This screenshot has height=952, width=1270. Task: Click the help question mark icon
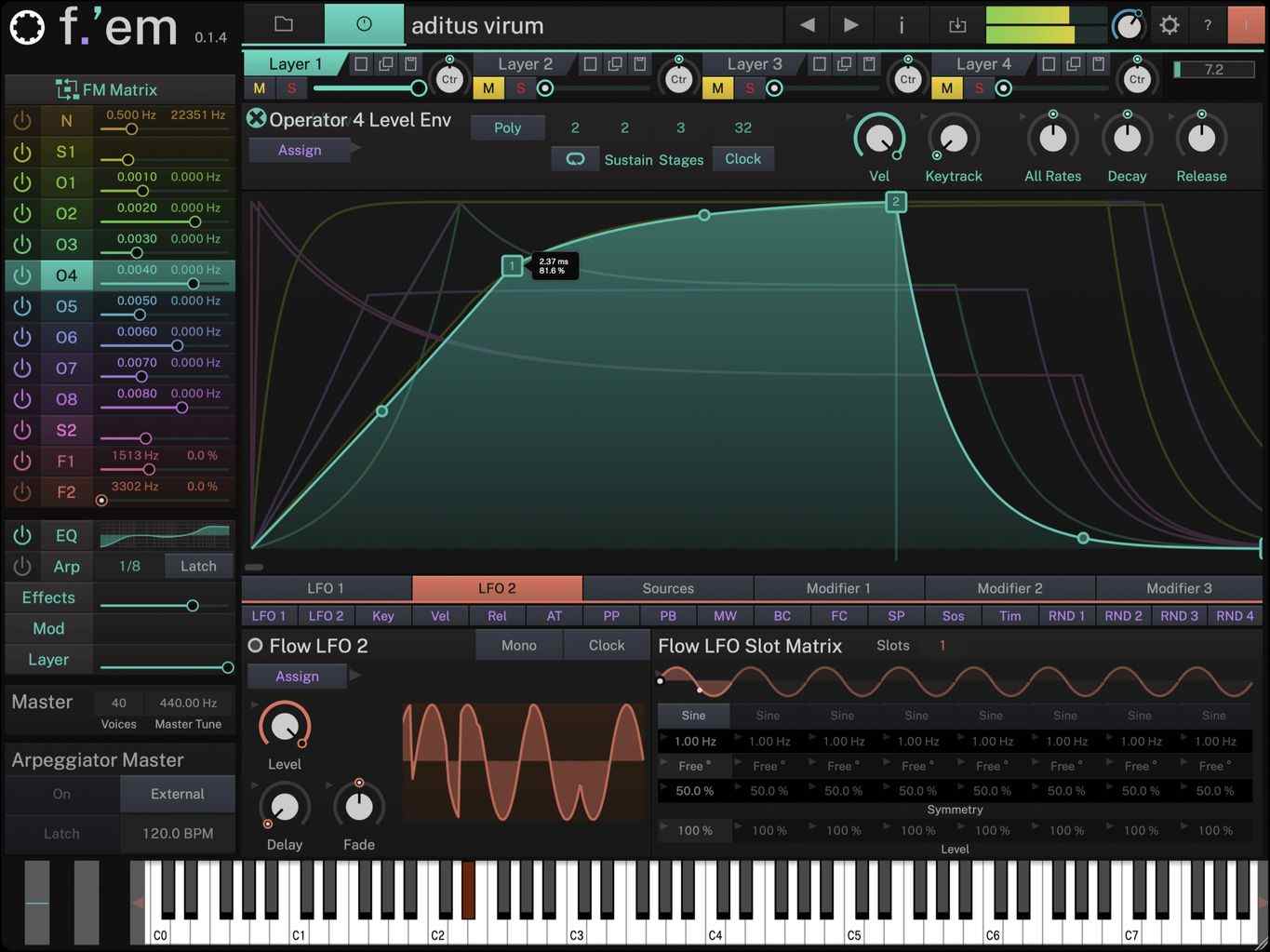click(1208, 25)
